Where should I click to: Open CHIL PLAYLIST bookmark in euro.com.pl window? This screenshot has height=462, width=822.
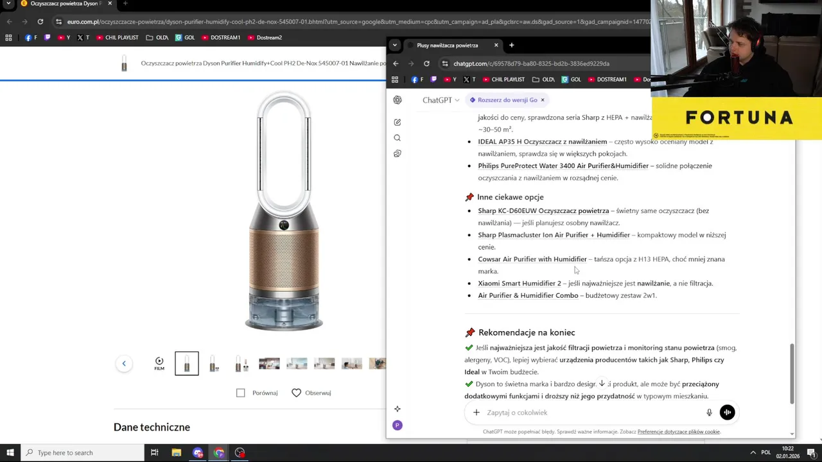(x=118, y=37)
